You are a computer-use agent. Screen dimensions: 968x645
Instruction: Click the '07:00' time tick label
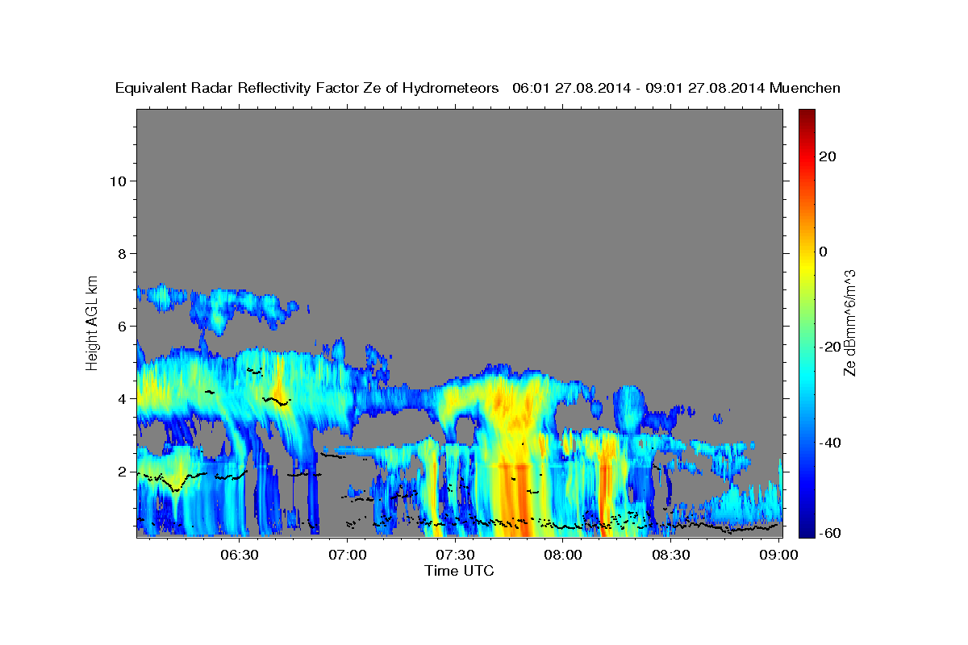coord(348,555)
